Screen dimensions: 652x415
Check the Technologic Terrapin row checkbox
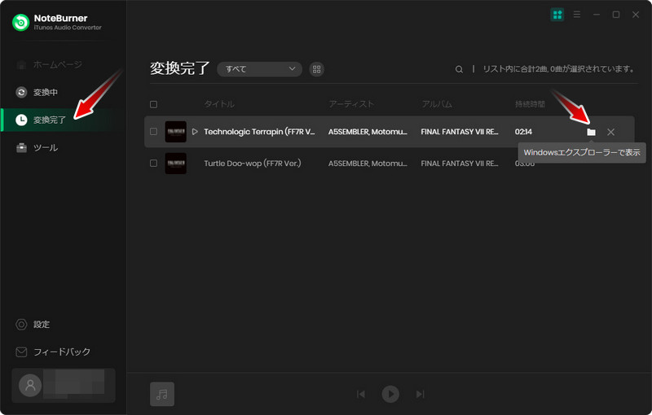coord(153,132)
